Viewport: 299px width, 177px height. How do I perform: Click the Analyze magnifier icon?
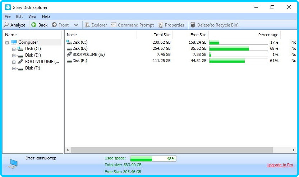[x=6, y=25]
